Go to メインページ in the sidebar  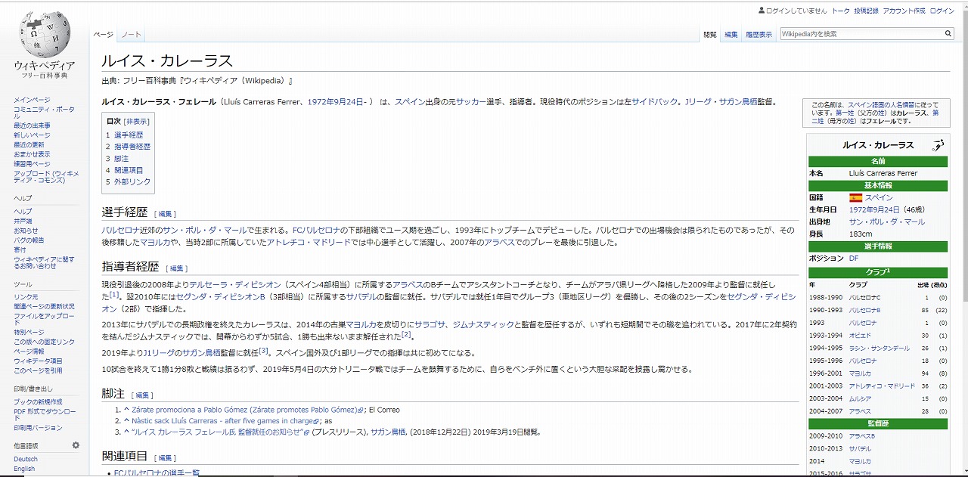pyautogui.click(x=32, y=100)
